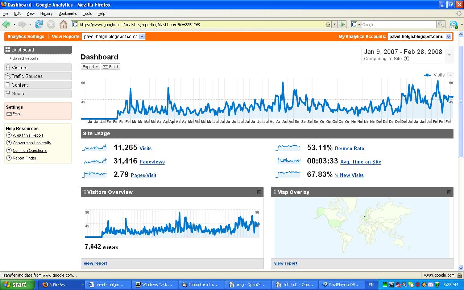464x290 pixels.
Task: Click the page vertical scrollbar
Action: tap(461, 150)
